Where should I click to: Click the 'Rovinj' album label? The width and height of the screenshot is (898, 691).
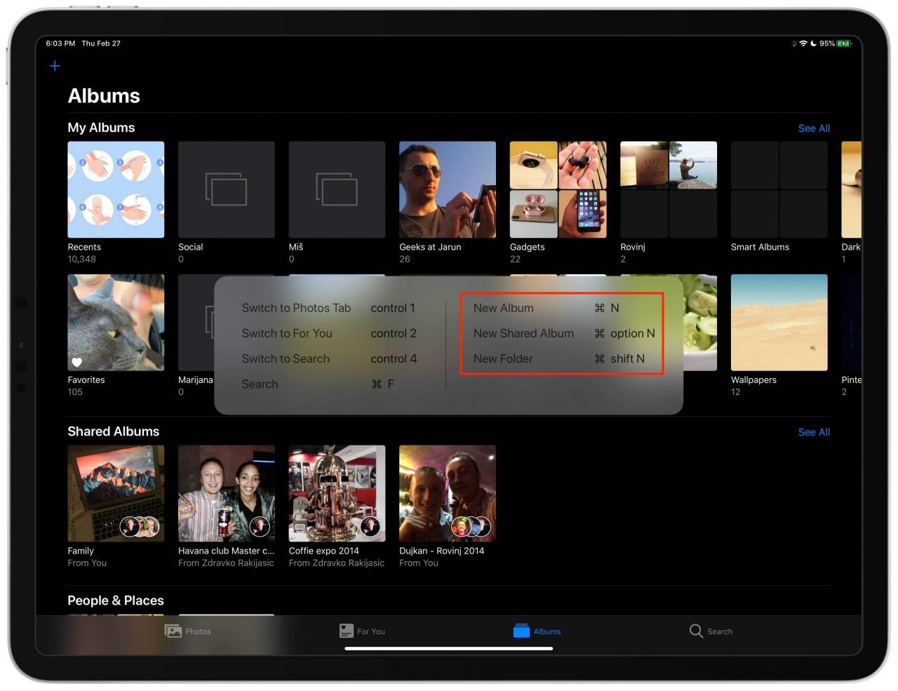pos(633,247)
